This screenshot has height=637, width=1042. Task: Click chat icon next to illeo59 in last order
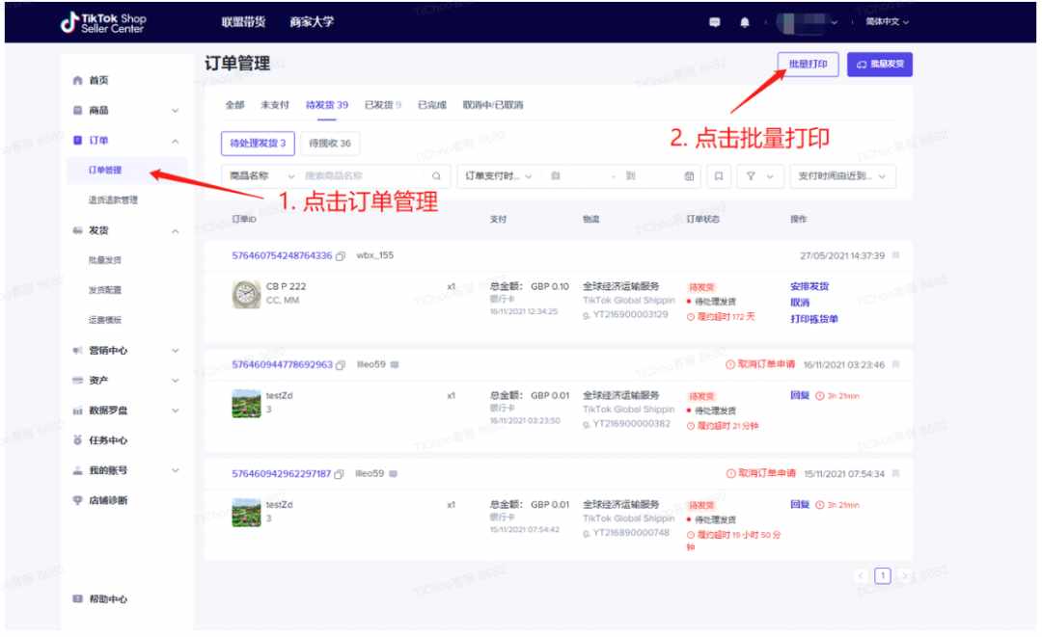(x=394, y=473)
